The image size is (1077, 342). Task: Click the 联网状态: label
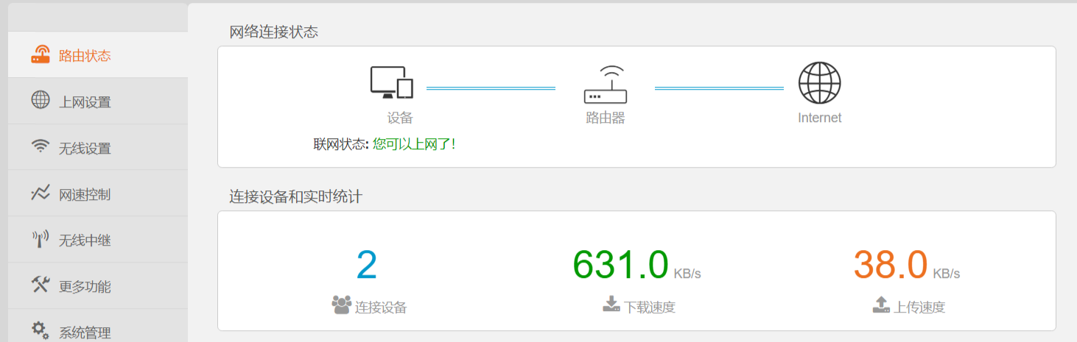pyautogui.click(x=341, y=144)
